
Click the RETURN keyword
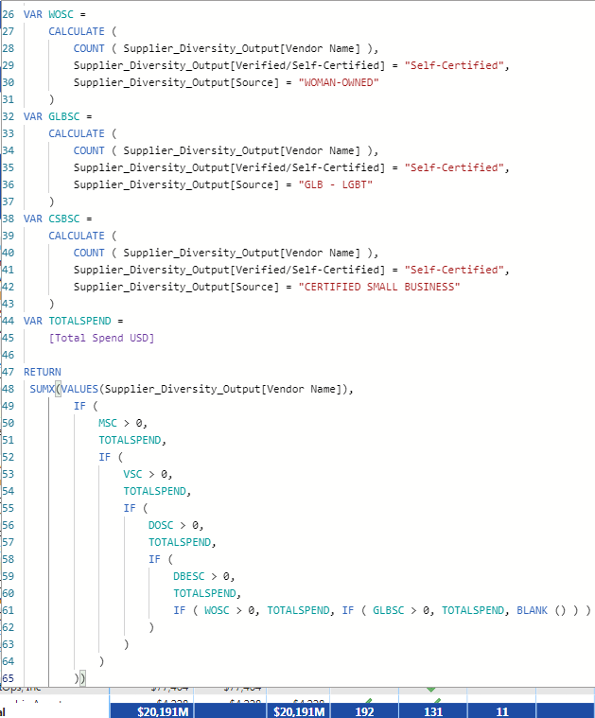(x=43, y=372)
